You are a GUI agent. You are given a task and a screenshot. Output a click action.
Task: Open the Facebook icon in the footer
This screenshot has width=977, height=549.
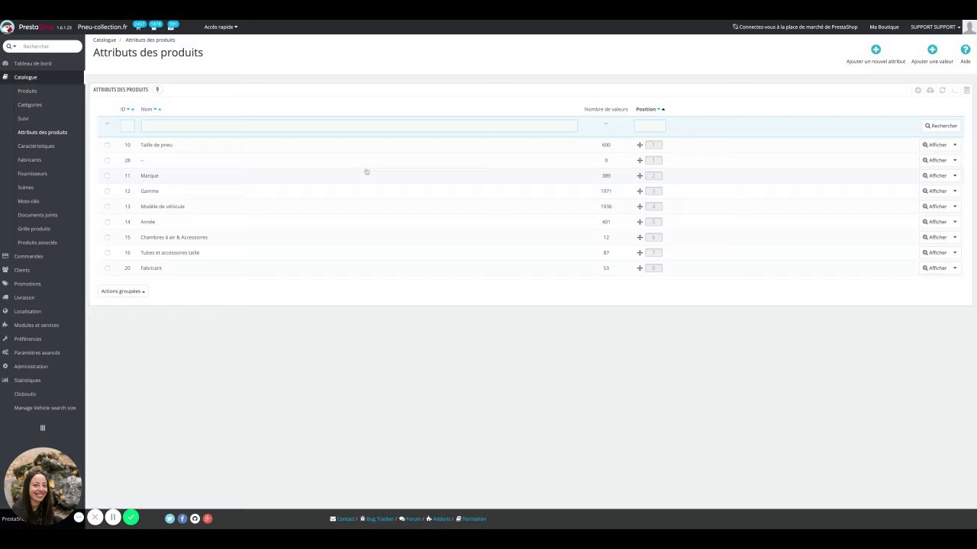click(x=182, y=518)
